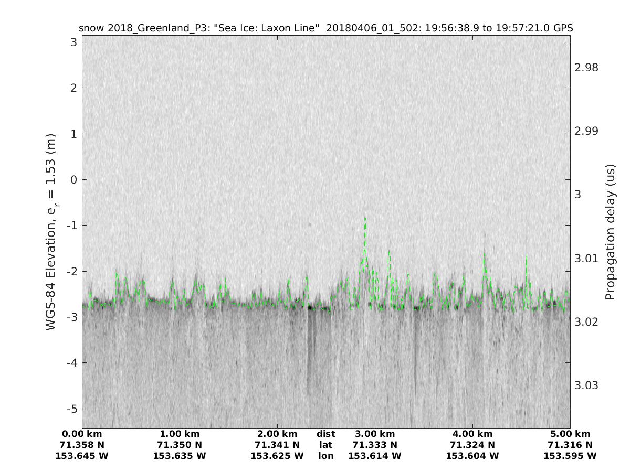630x472 pixels.
Task: Select the 71.358 N latitude label
Action: [82, 445]
